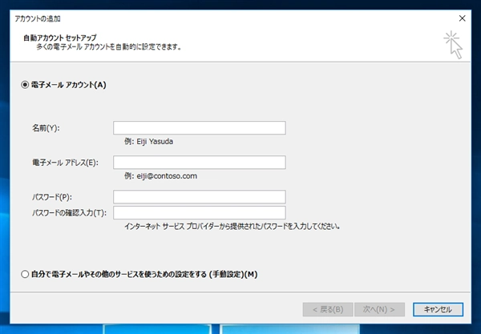Click the 名前(Y): label

tap(46, 128)
